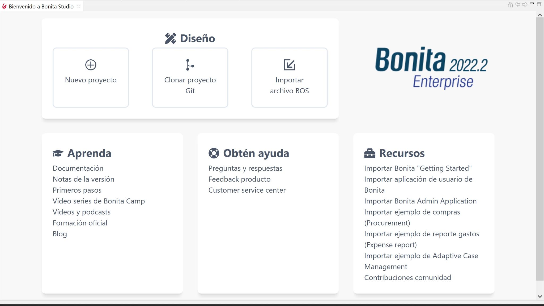
Task: Close the Bienvenido a Bonita Studio tab
Action: click(78, 6)
